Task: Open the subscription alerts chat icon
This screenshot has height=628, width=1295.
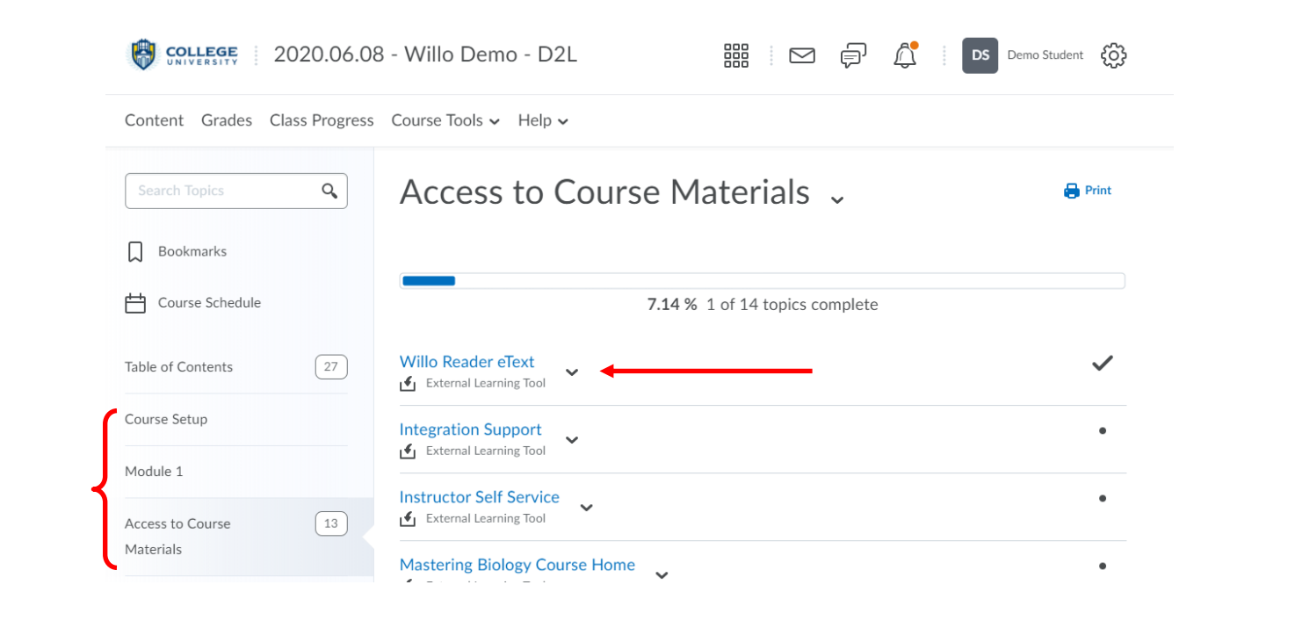Action: point(852,55)
